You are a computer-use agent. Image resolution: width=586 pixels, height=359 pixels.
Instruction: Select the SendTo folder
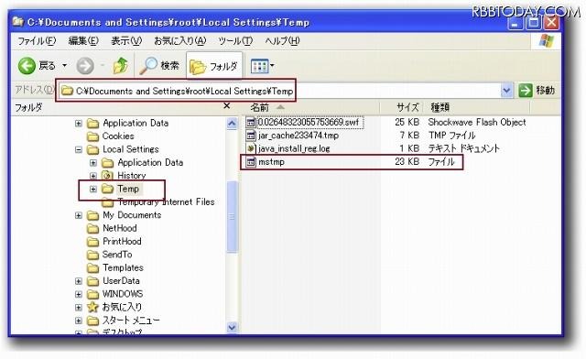pyautogui.click(x=117, y=255)
